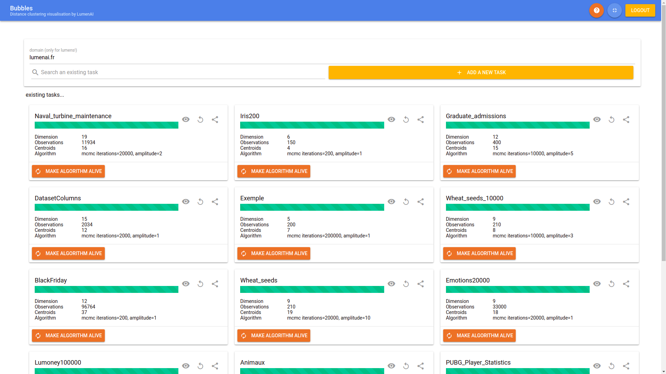Image resolution: width=666 pixels, height=374 pixels.
Task: View the Animaux task with eye icon
Action: point(391,366)
